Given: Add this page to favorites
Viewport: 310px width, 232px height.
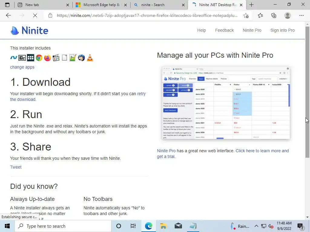Looking at the screenshot, I should coord(246,15).
